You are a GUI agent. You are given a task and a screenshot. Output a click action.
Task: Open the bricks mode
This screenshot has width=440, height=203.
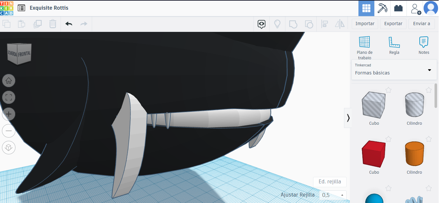tap(398, 8)
